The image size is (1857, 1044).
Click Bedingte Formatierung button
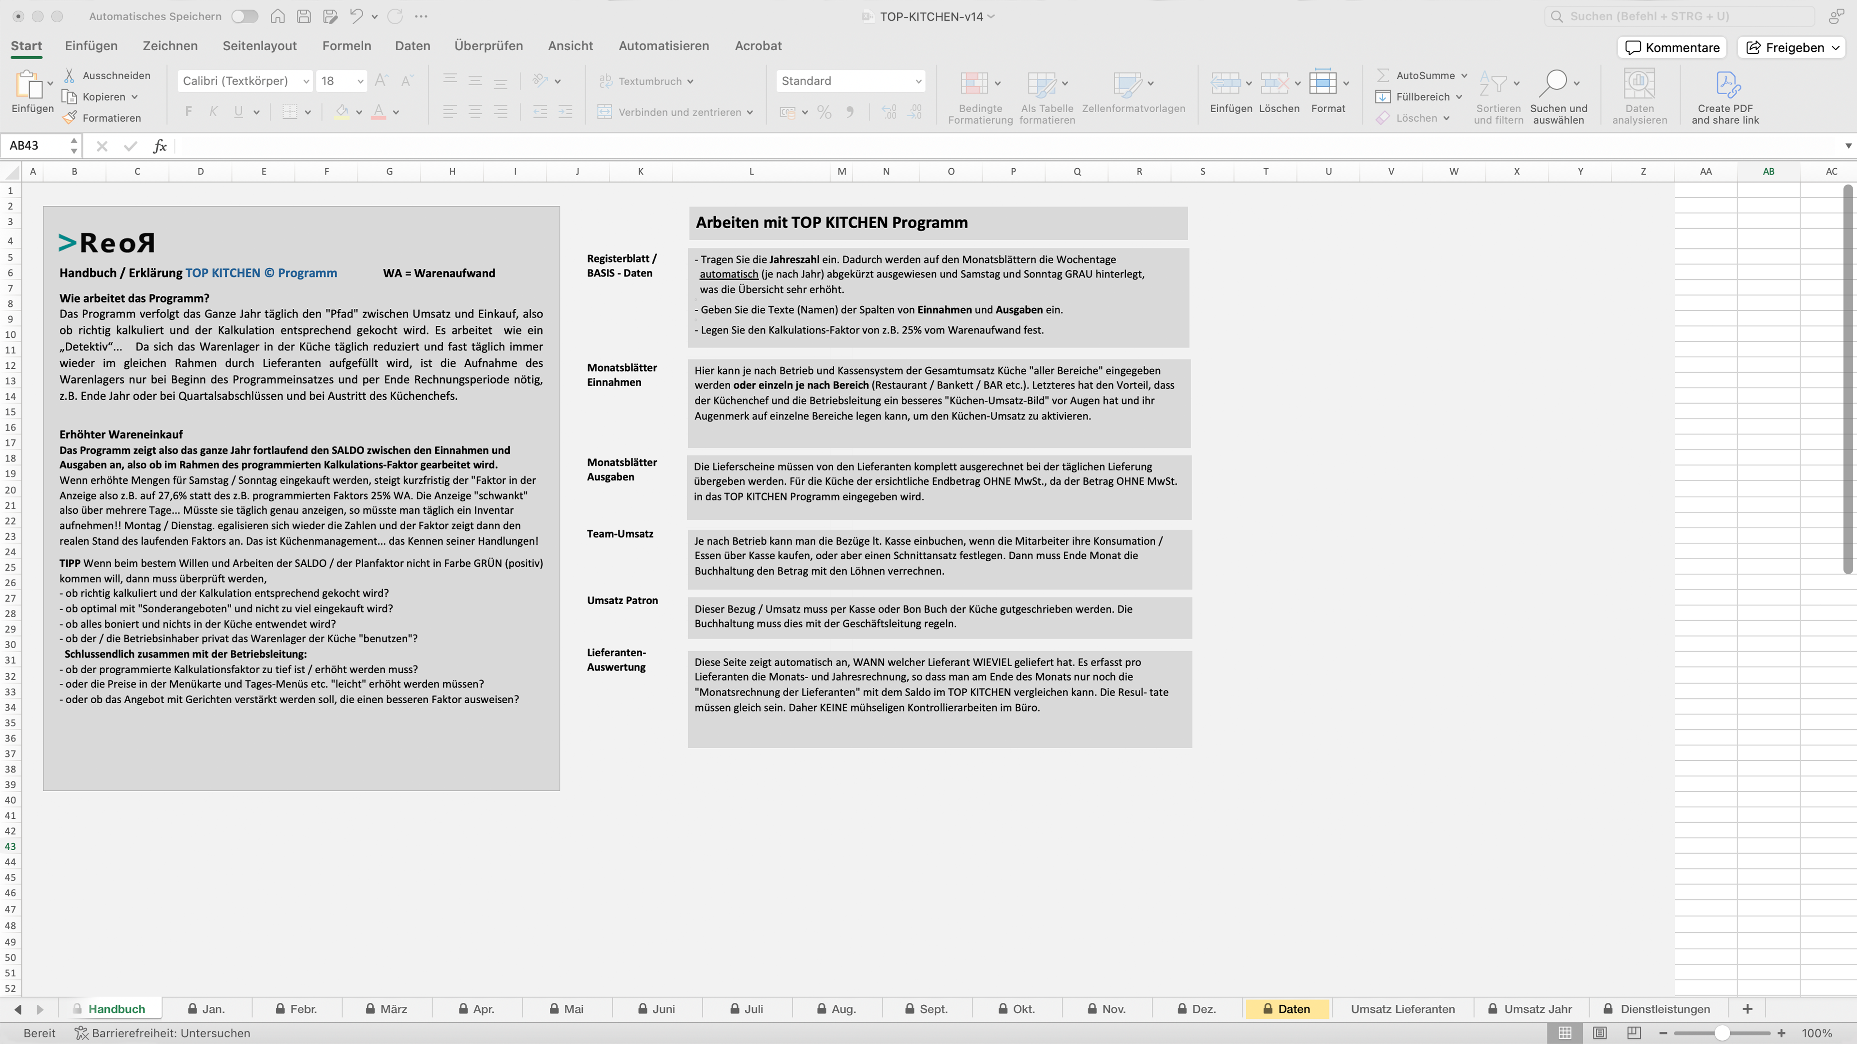coord(980,98)
